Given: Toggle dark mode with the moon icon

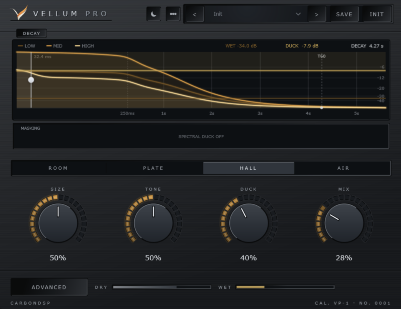Looking at the screenshot, I should (x=154, y=14).
